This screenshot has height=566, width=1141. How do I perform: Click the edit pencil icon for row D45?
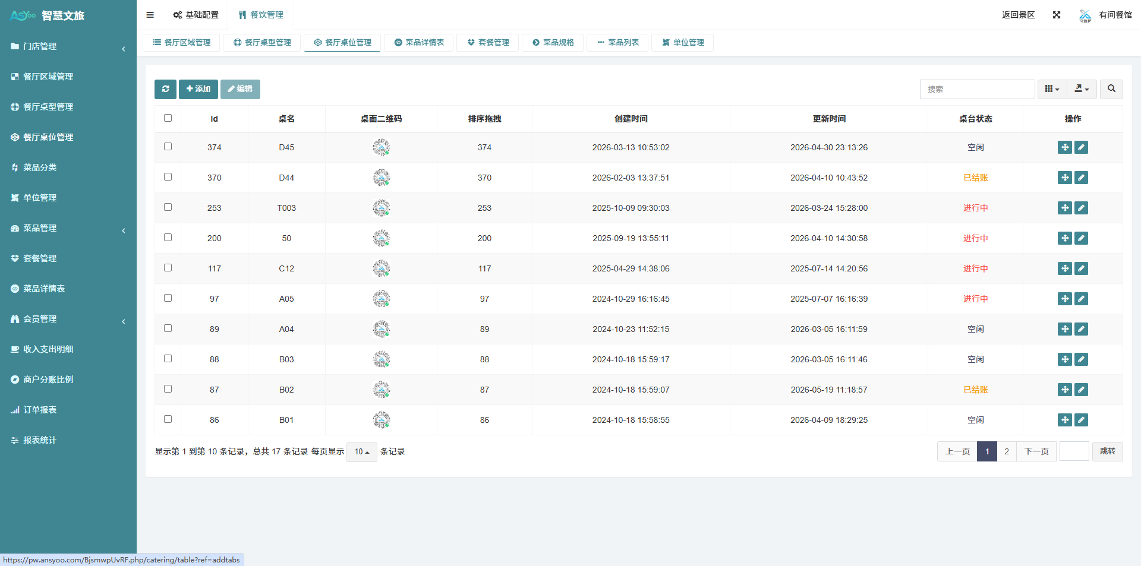pos(1082,147)
